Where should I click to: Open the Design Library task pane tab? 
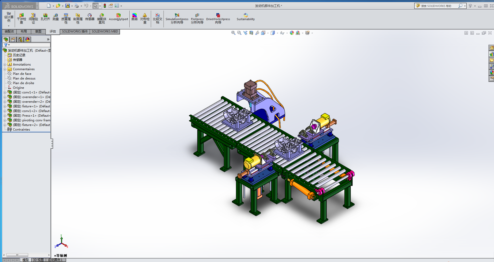491,54
